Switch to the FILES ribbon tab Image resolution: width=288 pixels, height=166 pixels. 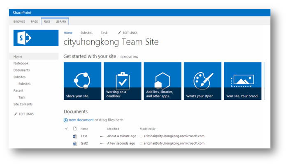(x=47, y=21)
